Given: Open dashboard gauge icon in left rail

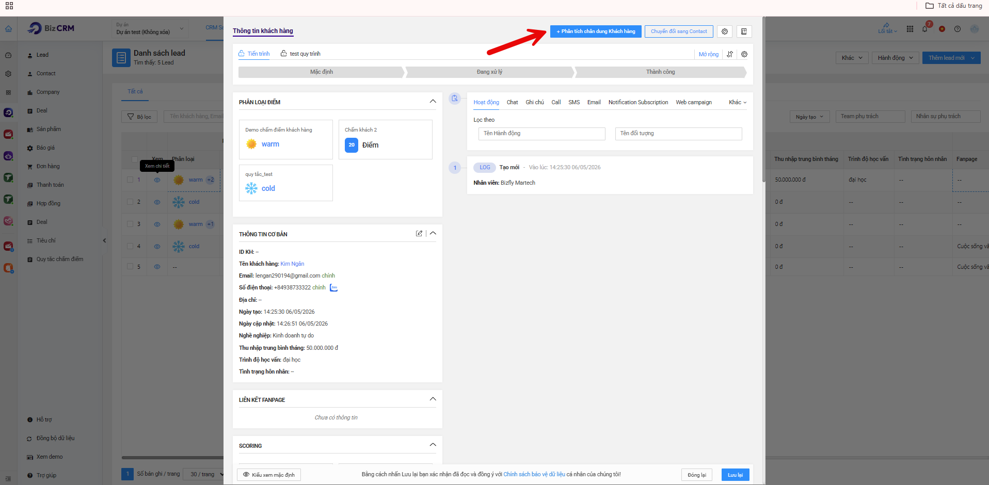Looking at the screenshot, I should (x=8, y=55).
